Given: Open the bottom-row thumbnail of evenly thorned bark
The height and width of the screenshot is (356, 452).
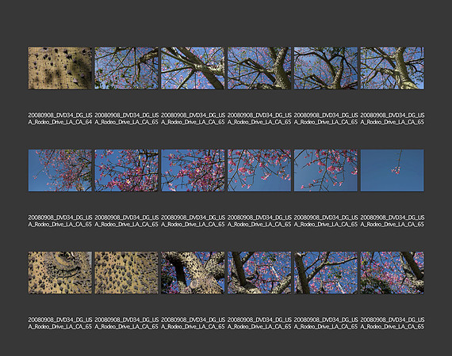Looking at the screenshot, I should tap(126, 273).
